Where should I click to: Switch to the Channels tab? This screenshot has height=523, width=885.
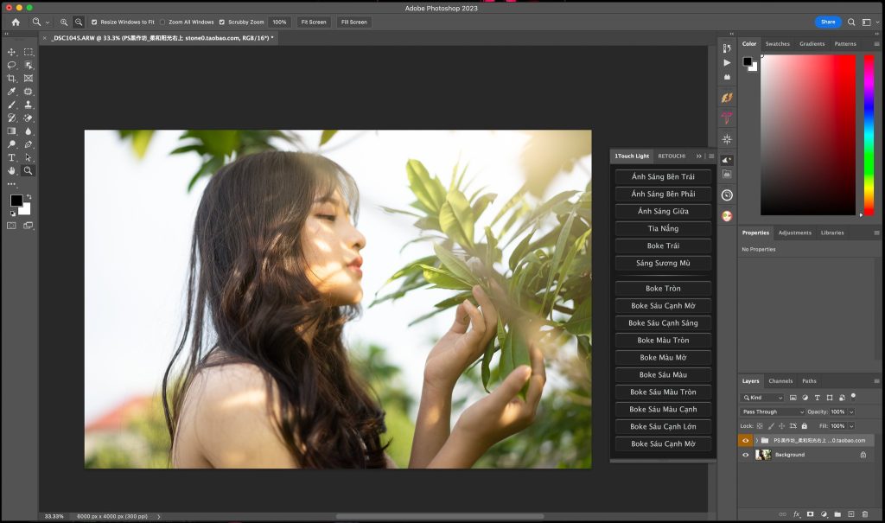point(780,380)
